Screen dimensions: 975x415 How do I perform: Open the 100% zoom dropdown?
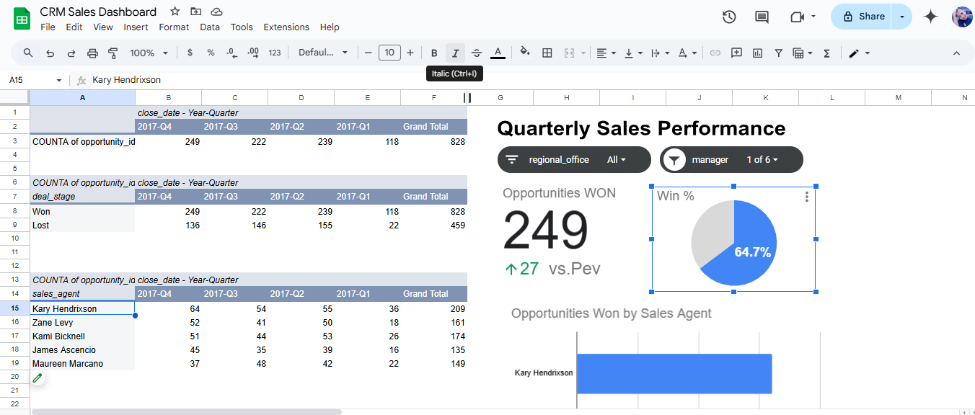coord(149,53)
